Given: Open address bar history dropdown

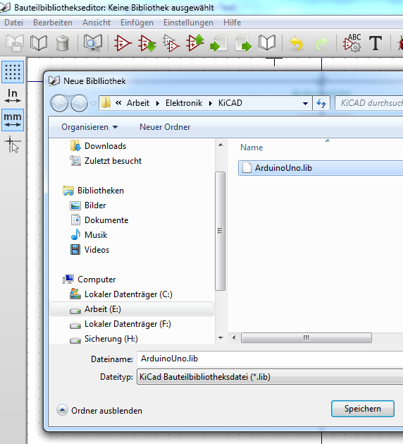Looking at the screenshot, I should 305,103.
